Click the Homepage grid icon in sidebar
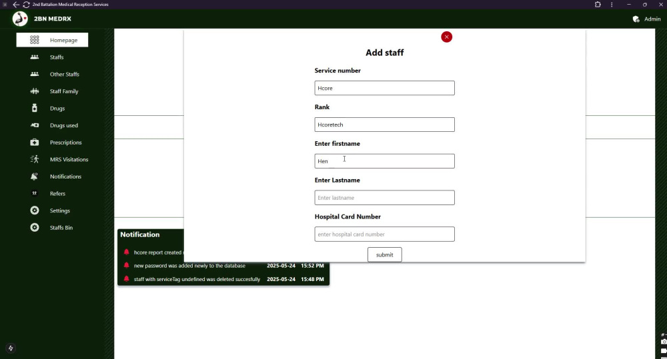 35,40
